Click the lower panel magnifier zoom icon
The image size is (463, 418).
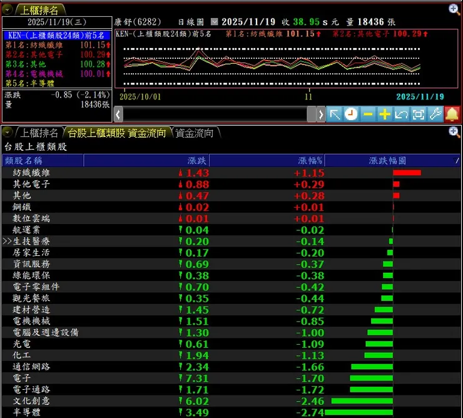coord(454,132)
